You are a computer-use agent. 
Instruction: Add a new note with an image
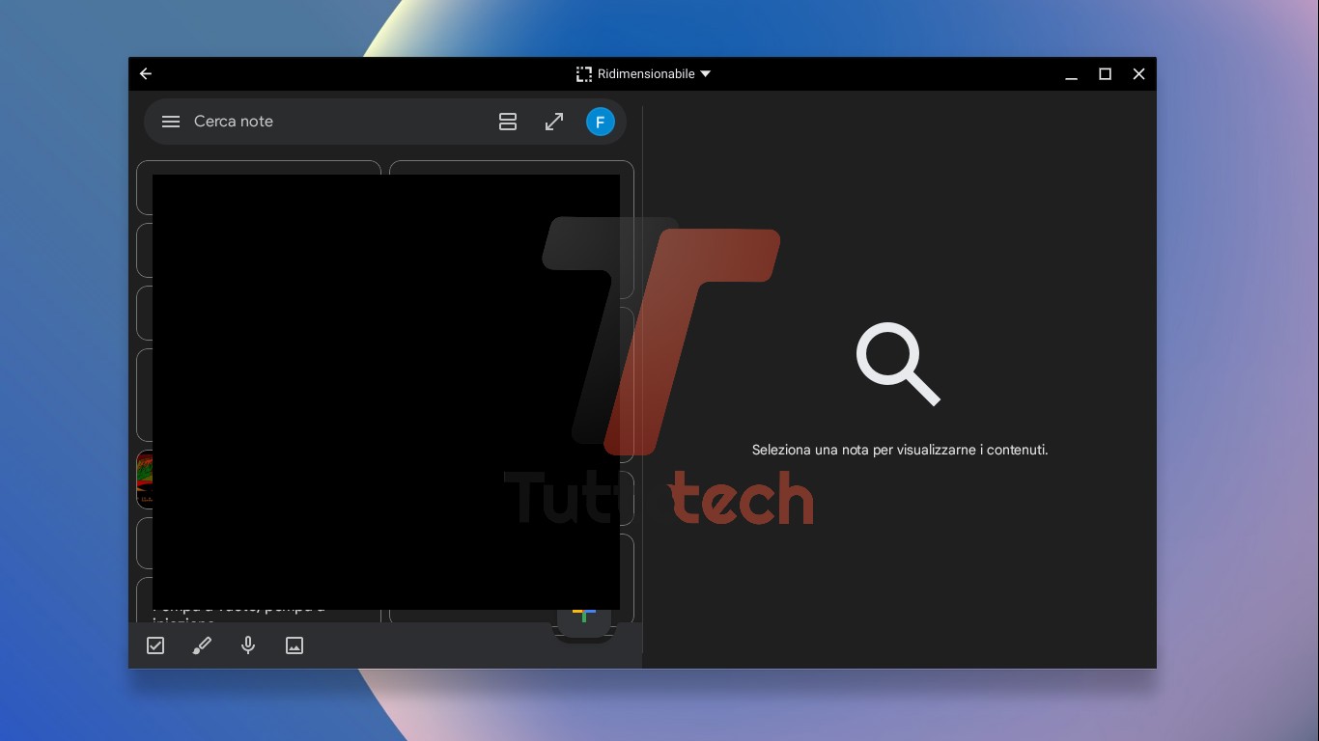pyautogui.click(x=295, y=645)
